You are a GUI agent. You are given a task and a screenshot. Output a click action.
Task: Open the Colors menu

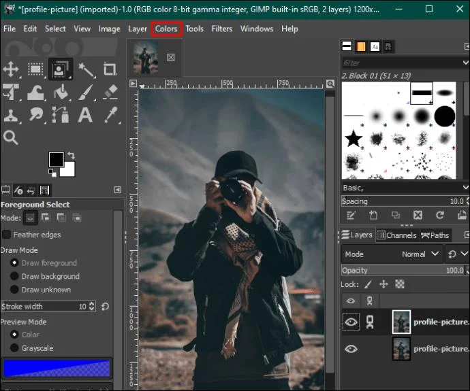166,29
